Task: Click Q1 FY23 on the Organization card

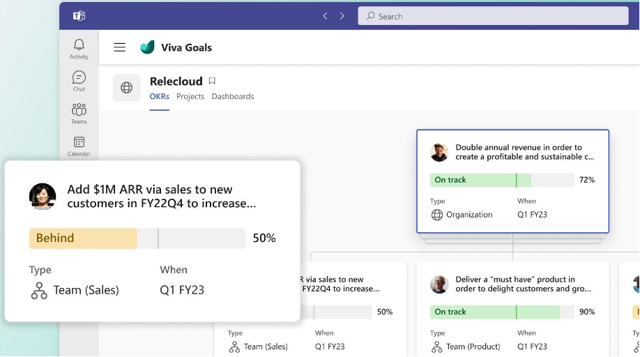Action: click(x=532, y=215)
